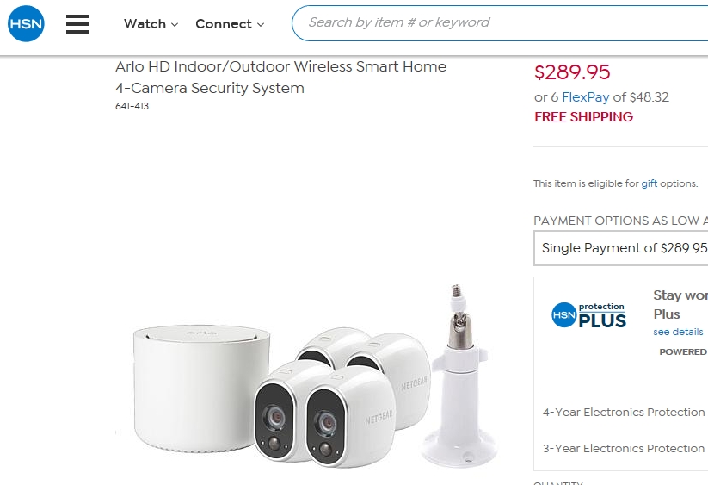Expand the Connect dropdown chevron
The image size is (708, 485).
coord(261,25)
